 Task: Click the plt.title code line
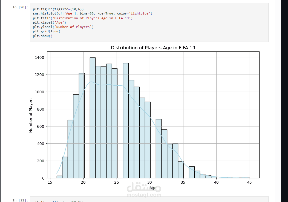point(83,18)
